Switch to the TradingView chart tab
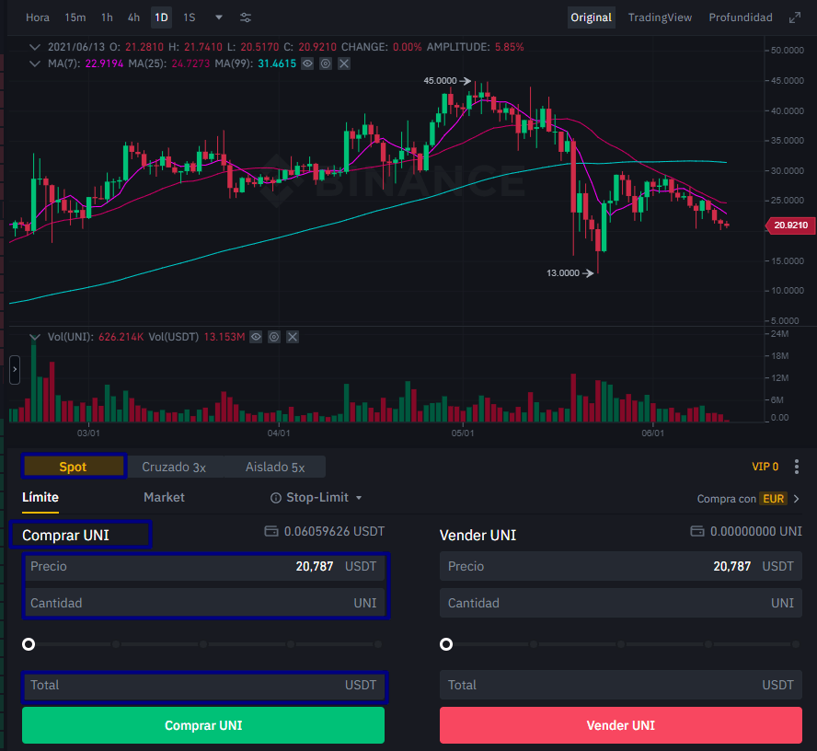The height and width of the screenshot is (751, 817). 660,17
